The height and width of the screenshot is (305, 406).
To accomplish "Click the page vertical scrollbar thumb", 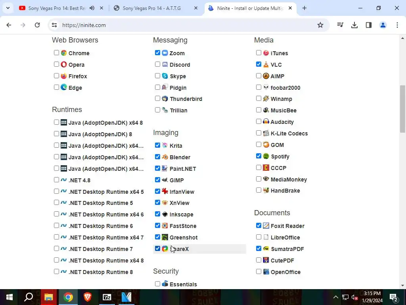I will pyautogui.click(x=402, y=109).
